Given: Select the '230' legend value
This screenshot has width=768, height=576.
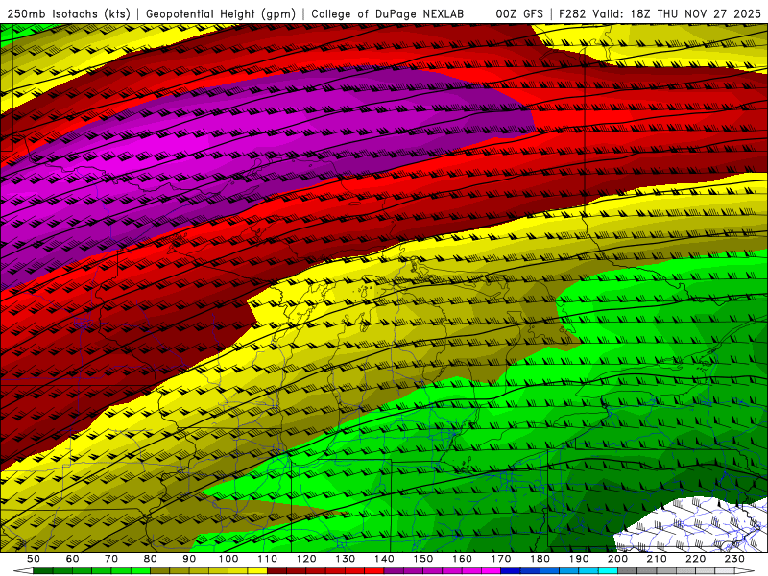Looking at the screenshot, I should pos(734,559).
